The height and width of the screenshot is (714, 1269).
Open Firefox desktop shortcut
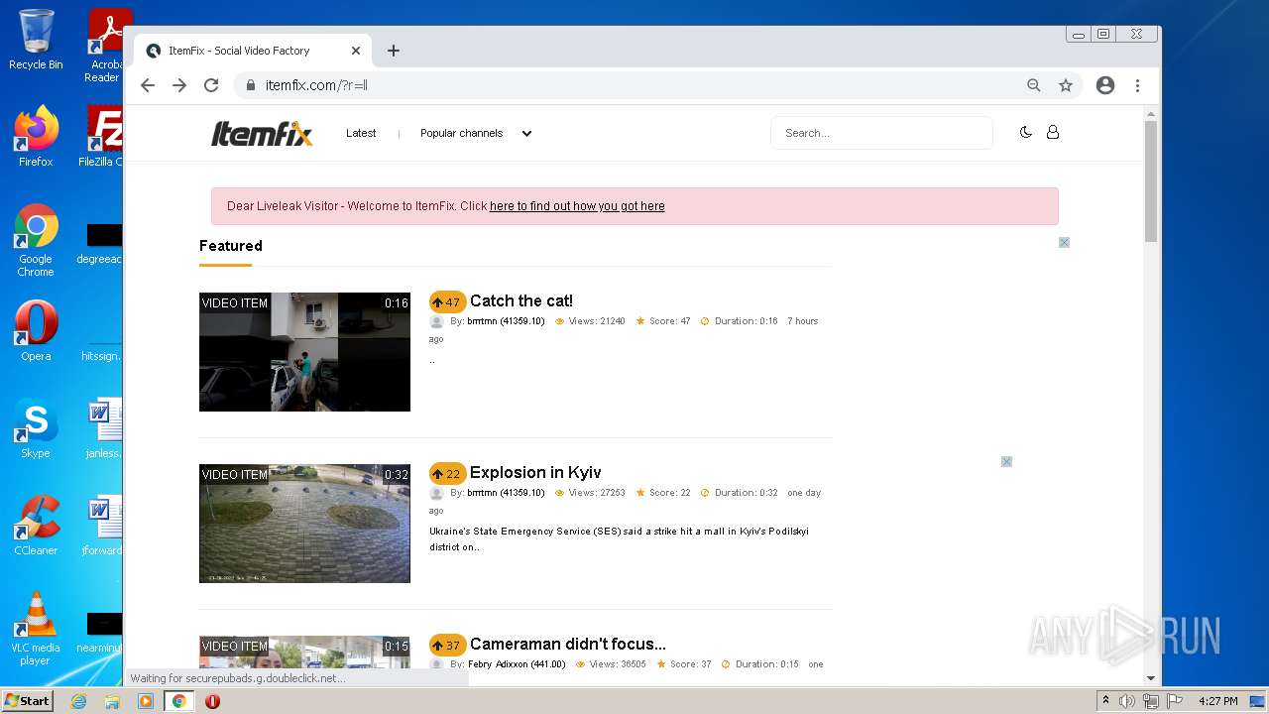tap(36, 136)
